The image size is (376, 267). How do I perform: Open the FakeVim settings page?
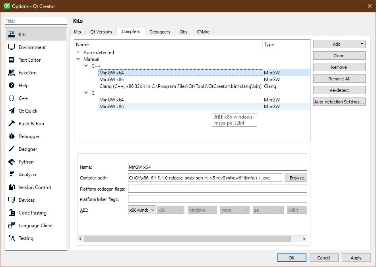pos(28,72)
